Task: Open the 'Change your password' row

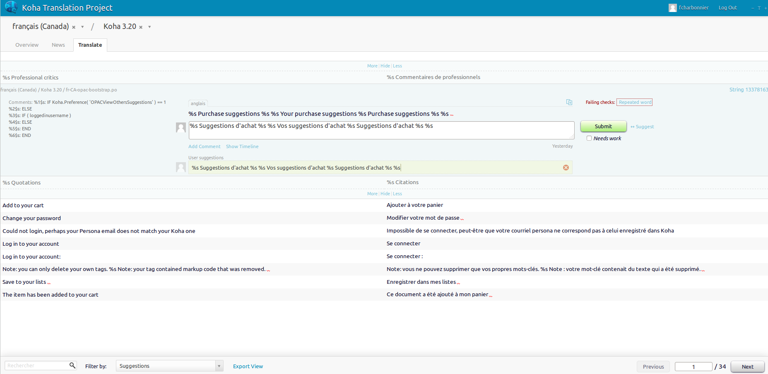Action: pyautogui.click(x=384, y=218)
